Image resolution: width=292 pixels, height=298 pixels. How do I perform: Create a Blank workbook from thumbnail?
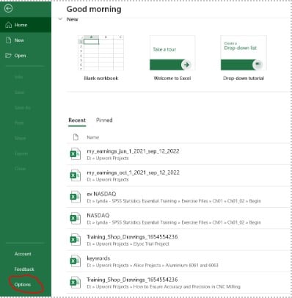coord(101,53)
